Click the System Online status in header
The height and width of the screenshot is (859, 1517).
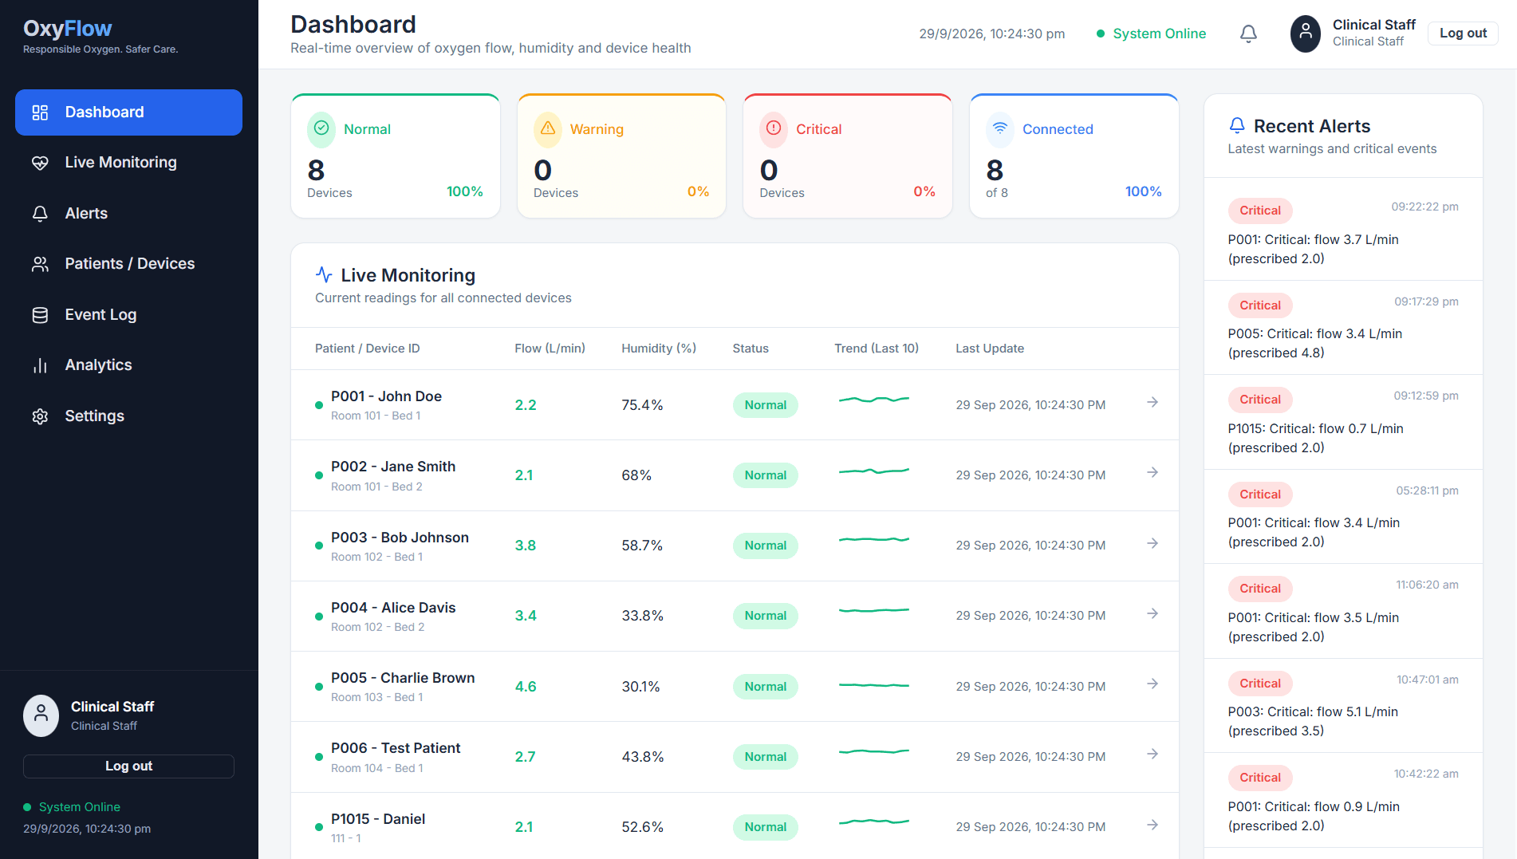pyautogui.click(x=1151, y=33)
